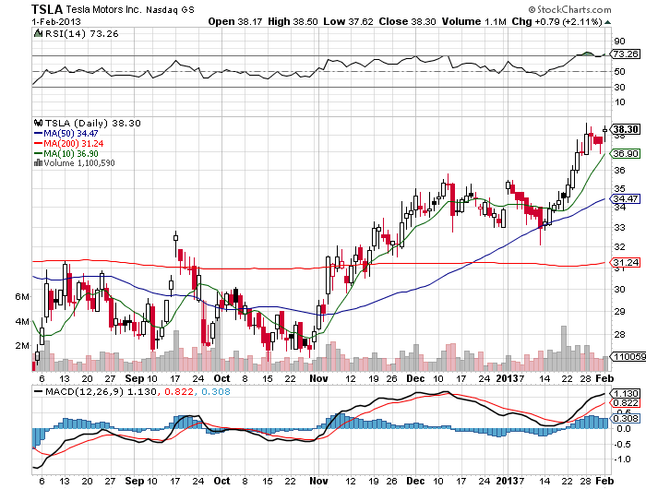Click the 73.26 RSI value tag
Screen dimensions: 646x489
tap(626, 54)
